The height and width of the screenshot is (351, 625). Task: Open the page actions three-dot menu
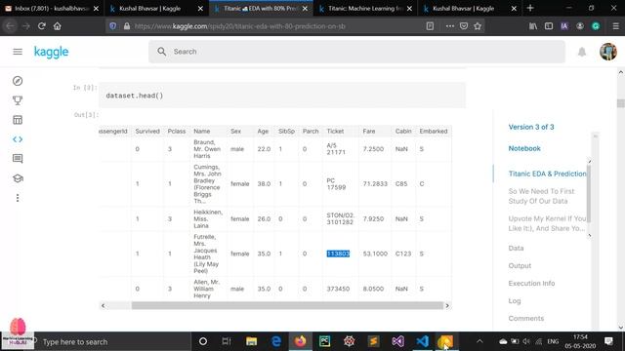coord(450,26)
